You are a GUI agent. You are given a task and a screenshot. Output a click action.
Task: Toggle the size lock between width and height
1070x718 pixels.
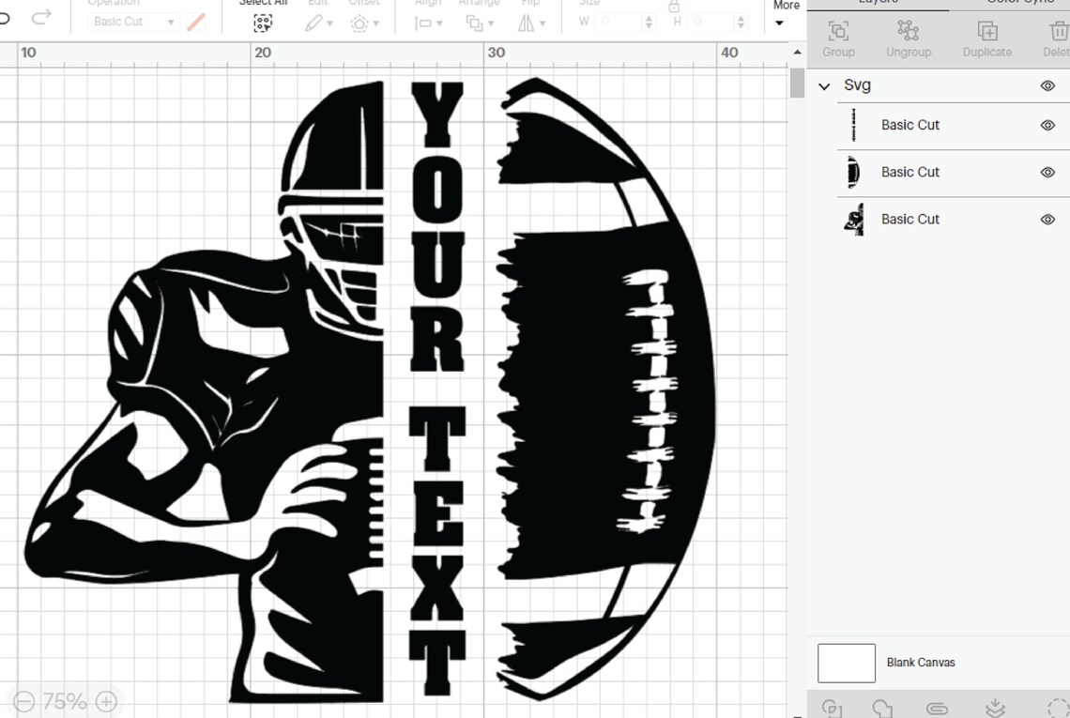[x=674, y=7]
